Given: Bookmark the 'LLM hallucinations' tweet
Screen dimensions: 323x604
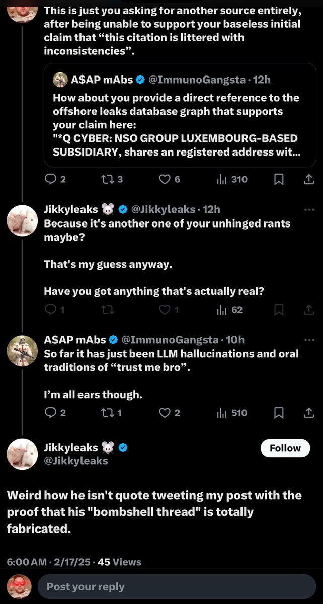Looking at the screenshot, I should (279, 413).
